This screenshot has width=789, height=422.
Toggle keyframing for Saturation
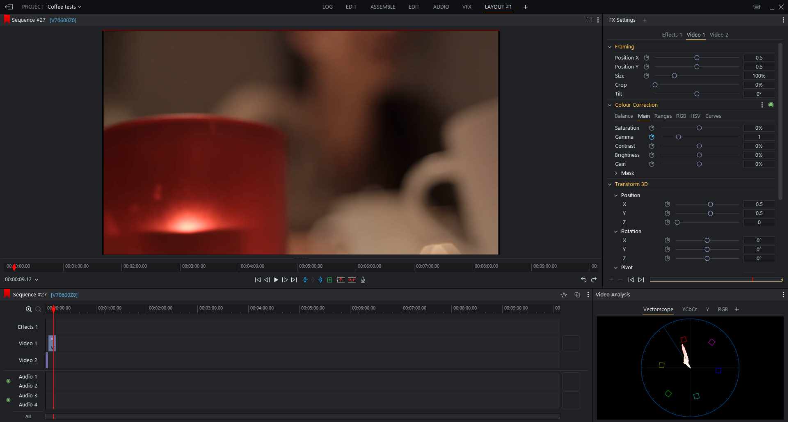[x=652, y=128]
